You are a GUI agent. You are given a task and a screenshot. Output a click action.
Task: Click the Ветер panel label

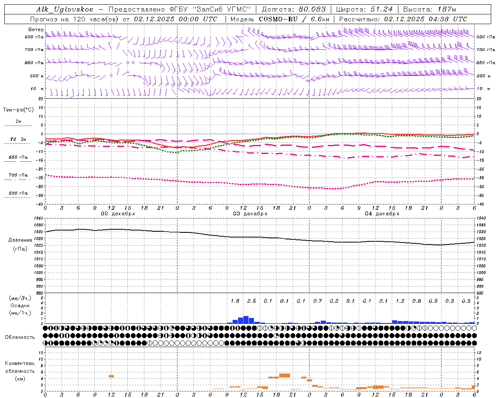point(36,30)
